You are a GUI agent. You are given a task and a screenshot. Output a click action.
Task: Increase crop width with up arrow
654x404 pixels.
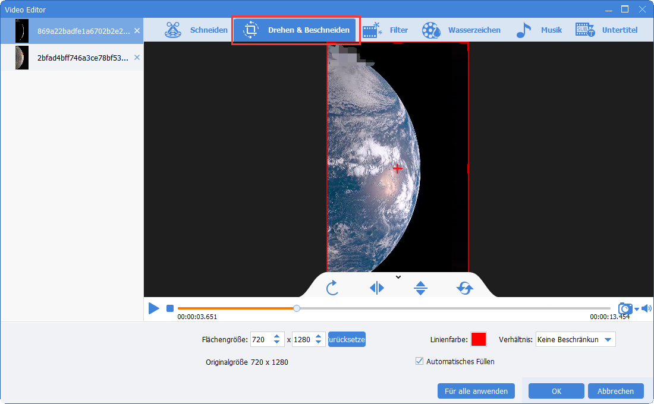point(276,336)
